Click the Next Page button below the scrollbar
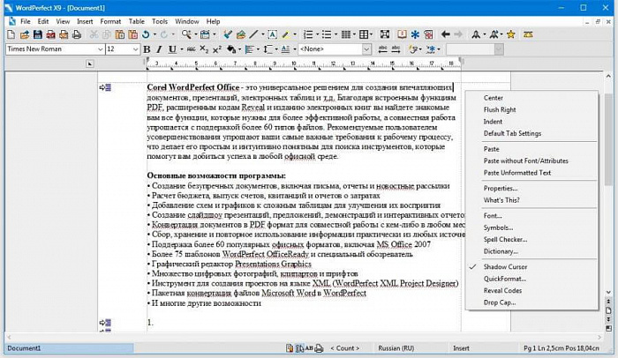This screenshot has height=358, width=618. click(x=608, y=319)
